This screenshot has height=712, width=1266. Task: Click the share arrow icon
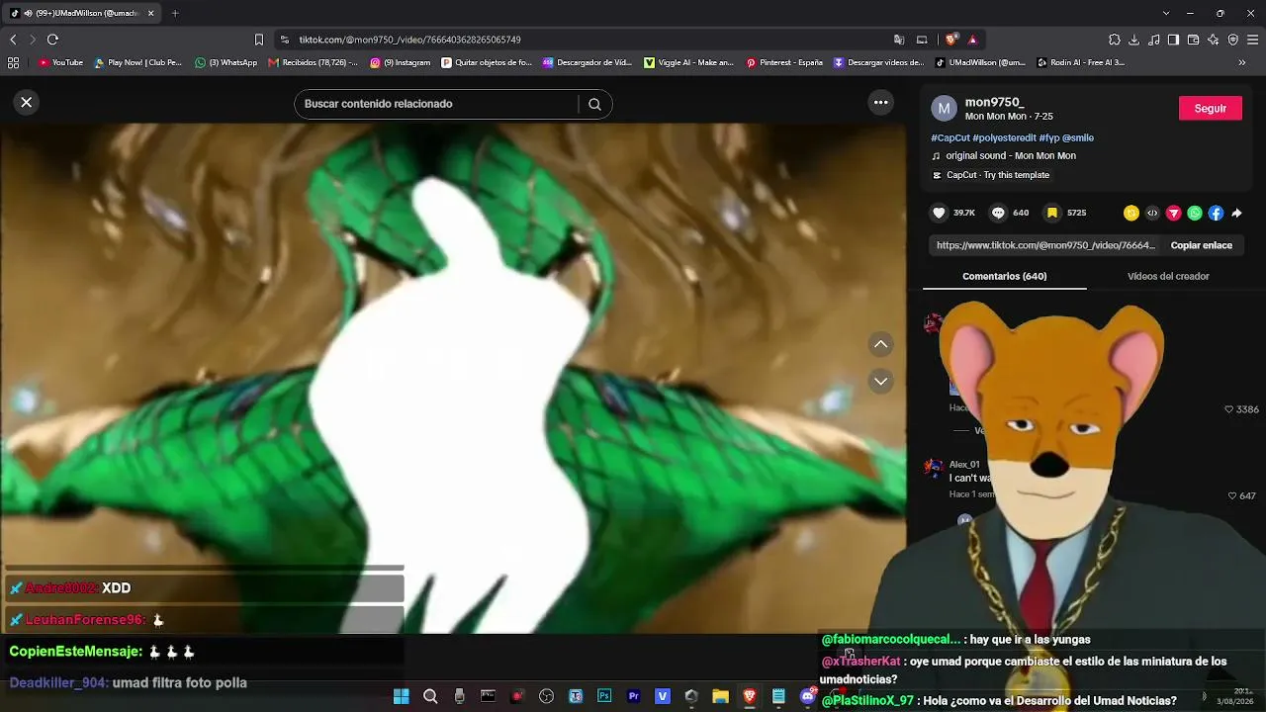[x=1236, y=213]
